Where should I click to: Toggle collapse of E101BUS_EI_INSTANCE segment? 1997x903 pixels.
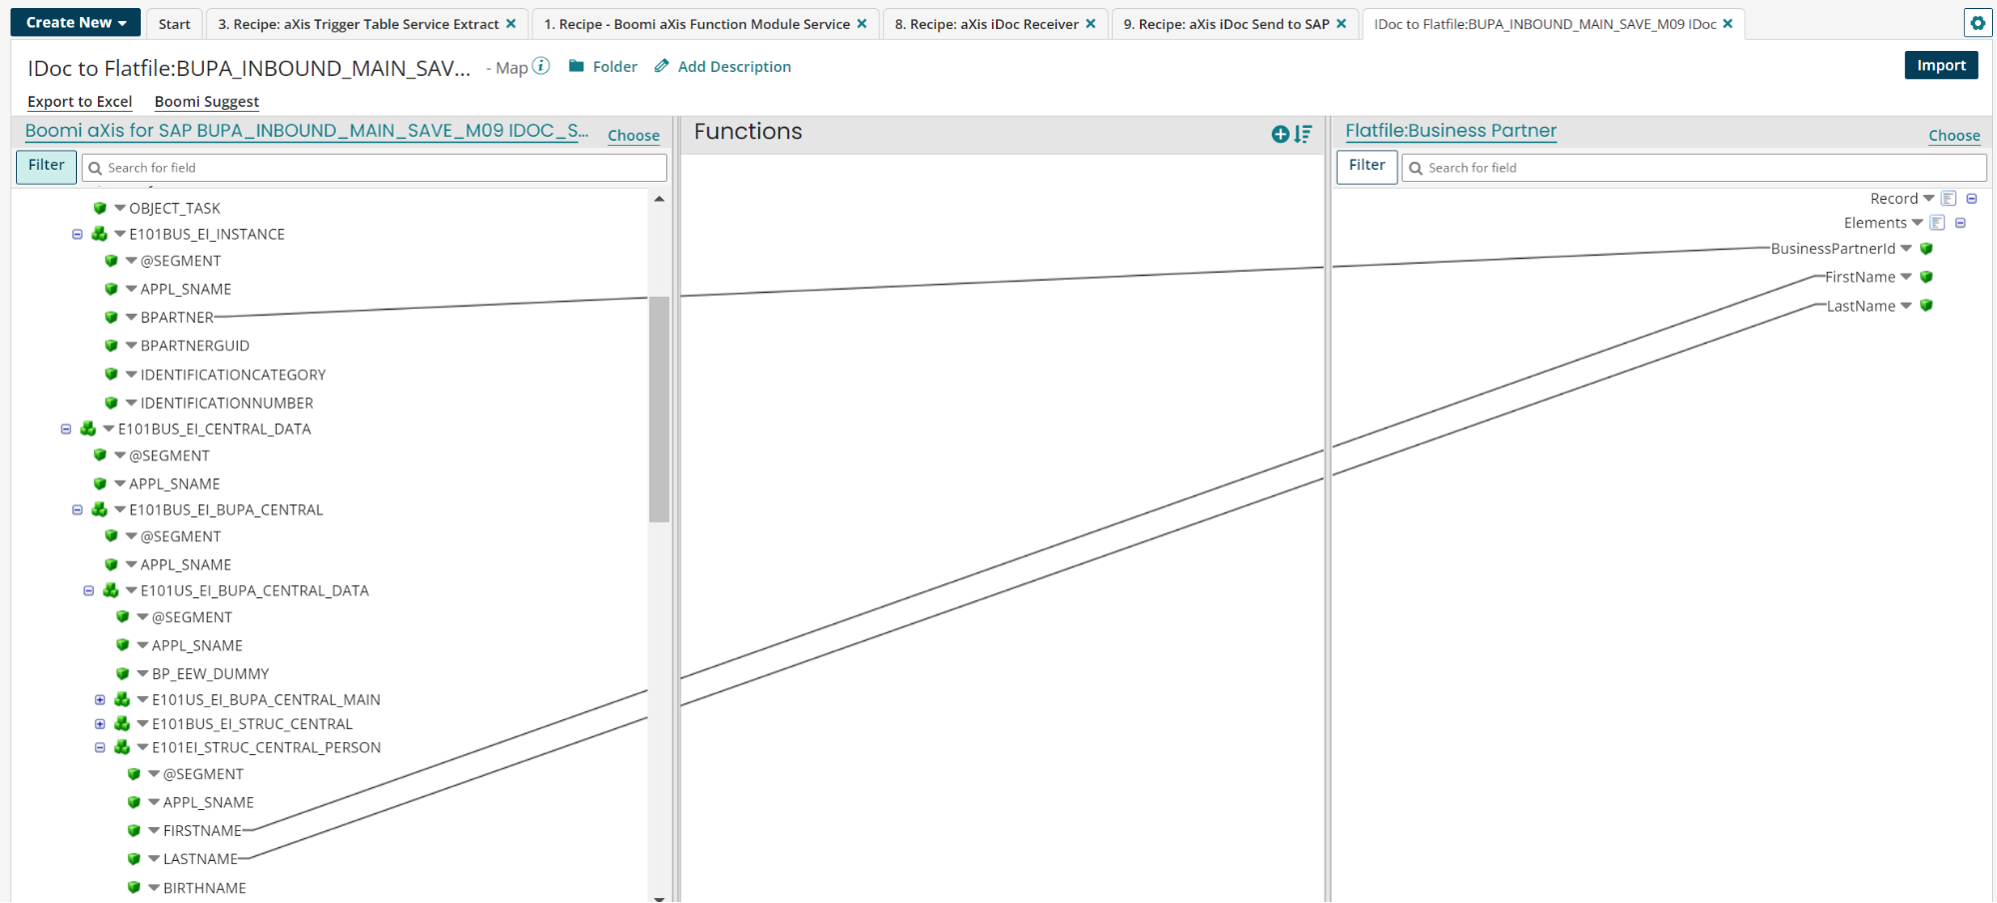click(78, 234)
